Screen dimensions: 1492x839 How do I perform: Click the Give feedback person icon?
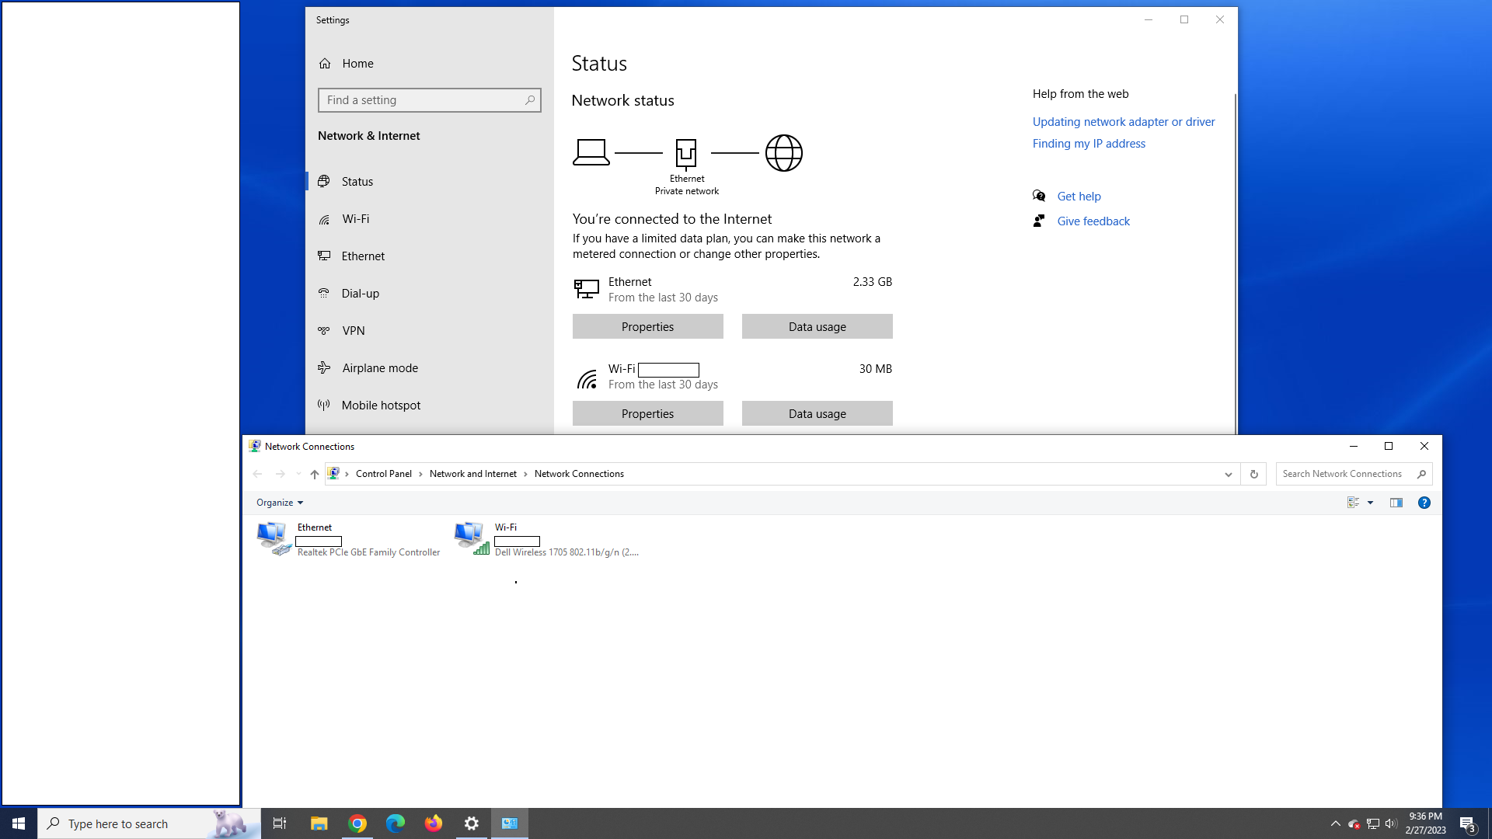click(1039, 221)
